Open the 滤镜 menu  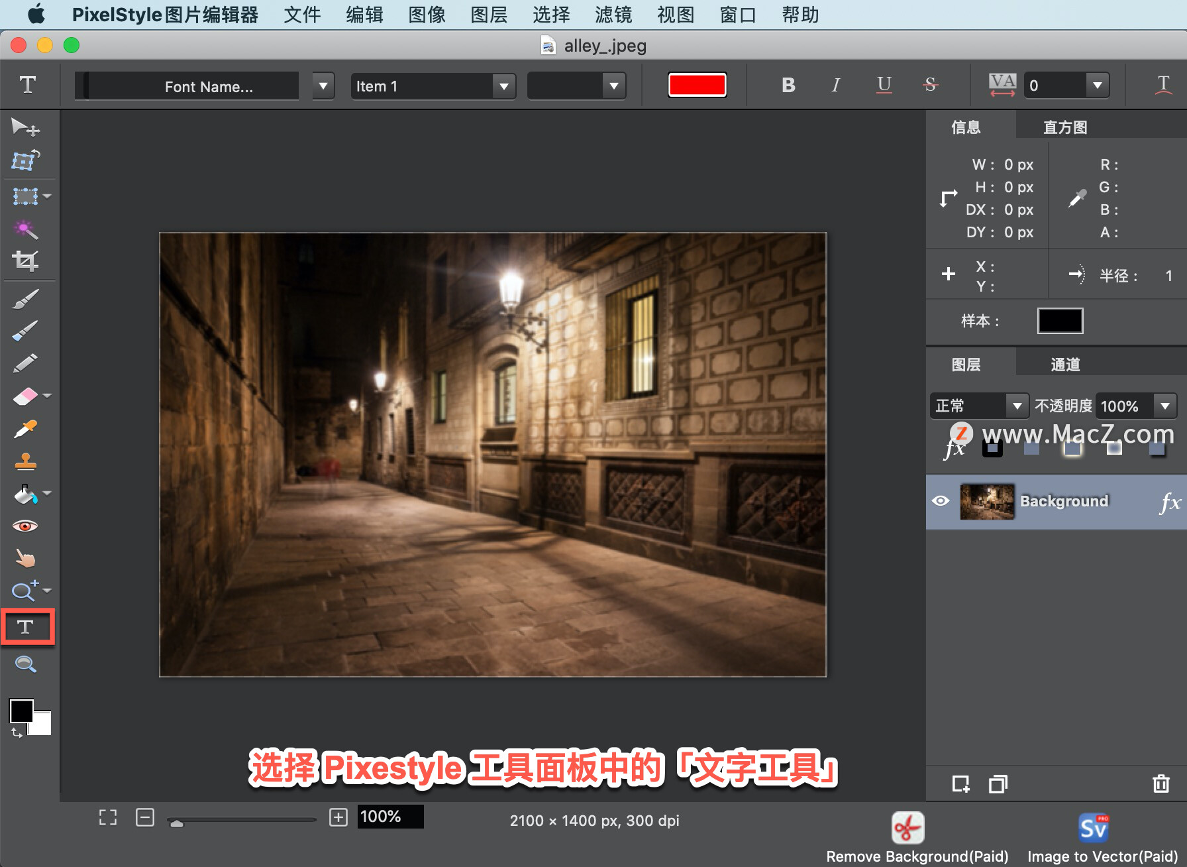(613, 15)
